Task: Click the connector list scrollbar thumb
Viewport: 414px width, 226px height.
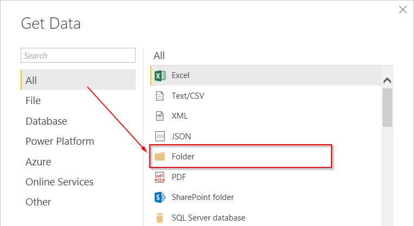Action: pyautogui.click(x=387, y=108)
